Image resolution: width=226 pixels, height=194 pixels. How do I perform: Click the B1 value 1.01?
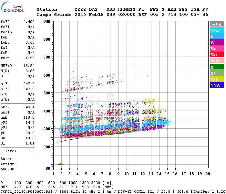(x=30, y=143)
